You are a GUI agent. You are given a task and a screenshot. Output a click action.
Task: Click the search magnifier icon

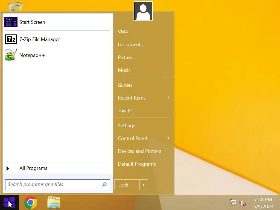coord(104,184)
